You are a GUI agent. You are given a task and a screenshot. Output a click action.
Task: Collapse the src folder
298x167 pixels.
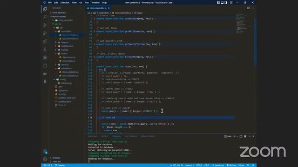60,24
